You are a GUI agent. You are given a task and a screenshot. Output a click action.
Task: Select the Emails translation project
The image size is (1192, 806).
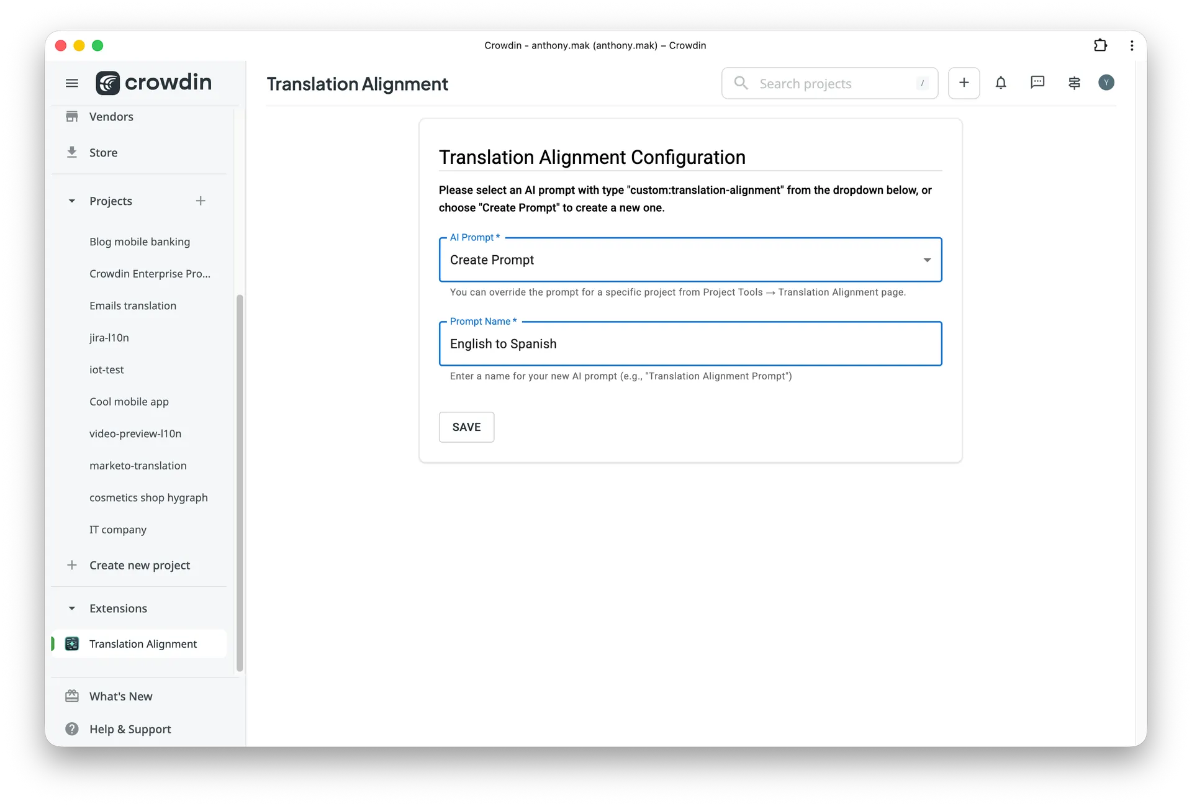pos(133,306)
